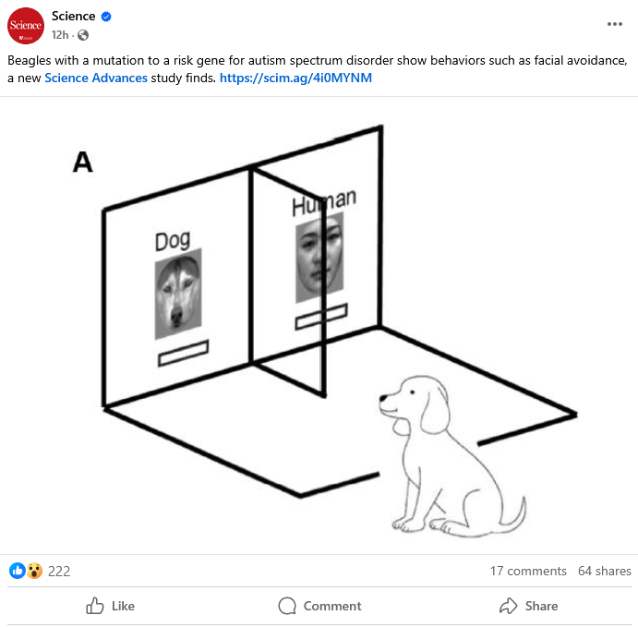Image resolution: width=638 pixels, height=627 pixels.
Task: Click the globe public audience icon
Action: tap(83, 35)
